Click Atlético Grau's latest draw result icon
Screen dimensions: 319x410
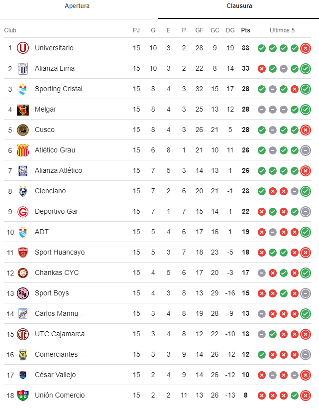(x=306, y=150)
